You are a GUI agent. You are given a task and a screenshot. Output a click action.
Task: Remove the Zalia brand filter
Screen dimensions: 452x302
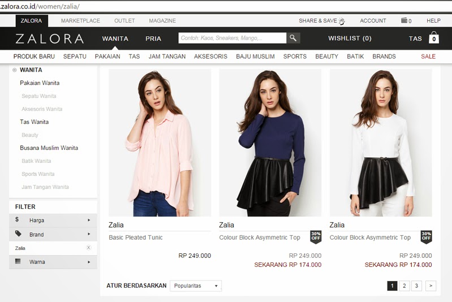(x=88, y=248)
